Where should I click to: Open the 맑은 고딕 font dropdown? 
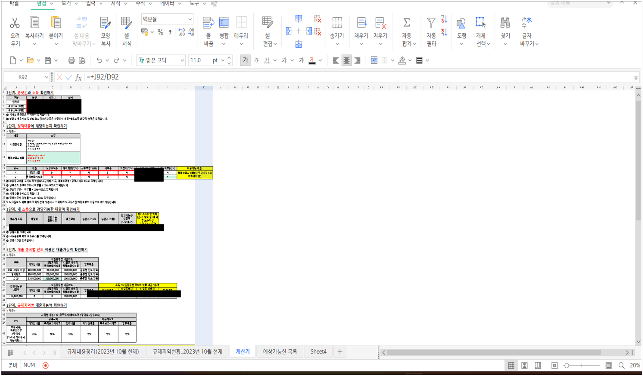182,60
